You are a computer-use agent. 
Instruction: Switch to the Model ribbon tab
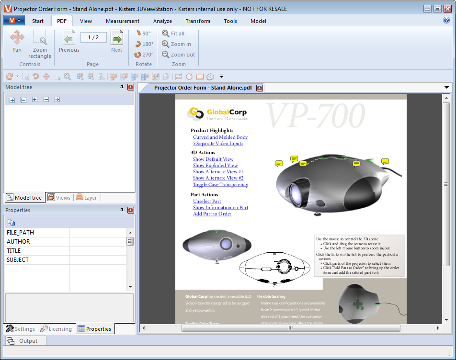click(x=258, y=21)
